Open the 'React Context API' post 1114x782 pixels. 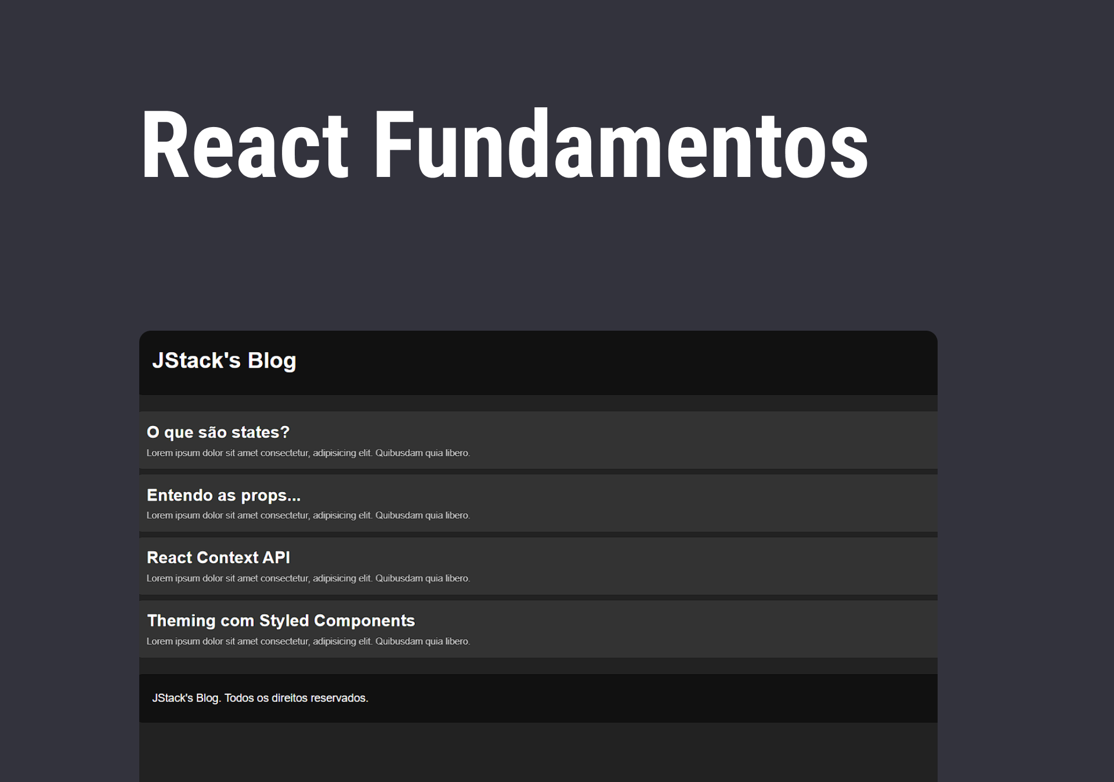point(219,558)
